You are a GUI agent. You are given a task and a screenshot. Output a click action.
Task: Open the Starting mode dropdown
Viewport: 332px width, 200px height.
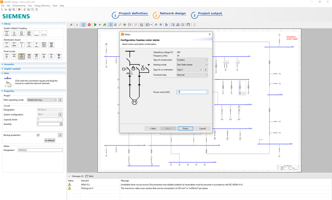192,65
